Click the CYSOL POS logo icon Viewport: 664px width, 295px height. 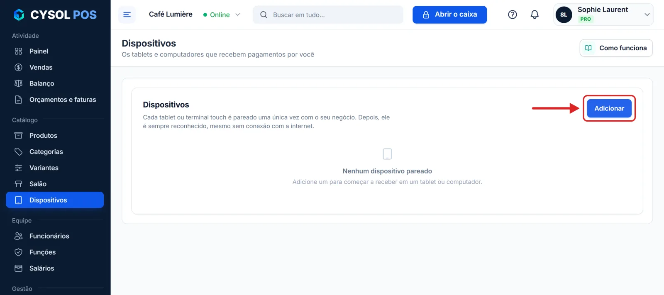[19, 15]
